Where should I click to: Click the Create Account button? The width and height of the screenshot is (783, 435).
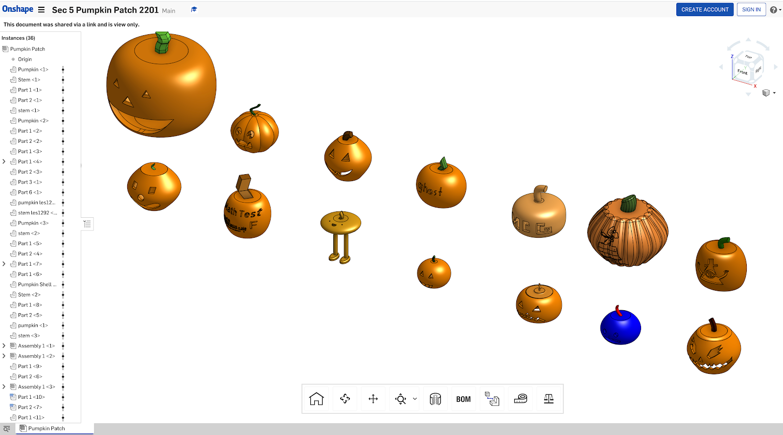[705, 10]
